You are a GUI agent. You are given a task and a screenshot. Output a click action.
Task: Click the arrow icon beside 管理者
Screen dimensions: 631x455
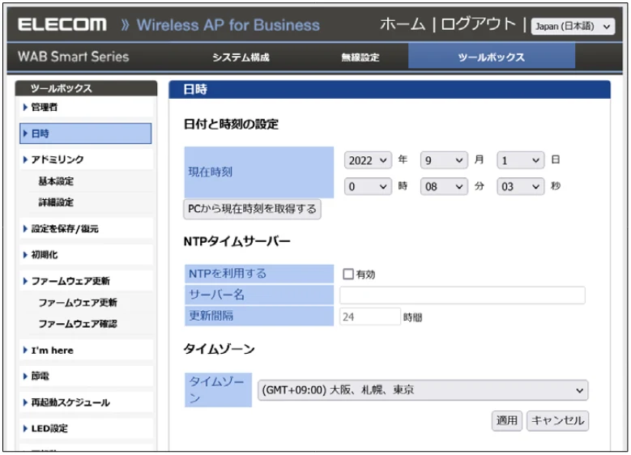[x=25, y=107]
